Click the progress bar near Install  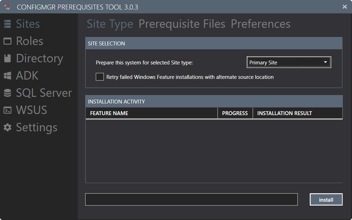191,199
